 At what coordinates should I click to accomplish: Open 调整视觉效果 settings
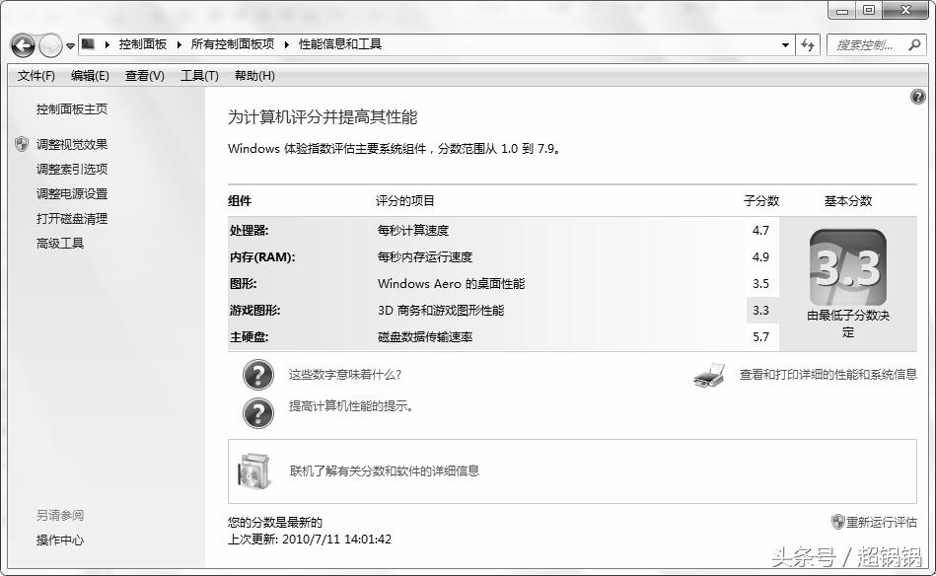pos(71,144)
